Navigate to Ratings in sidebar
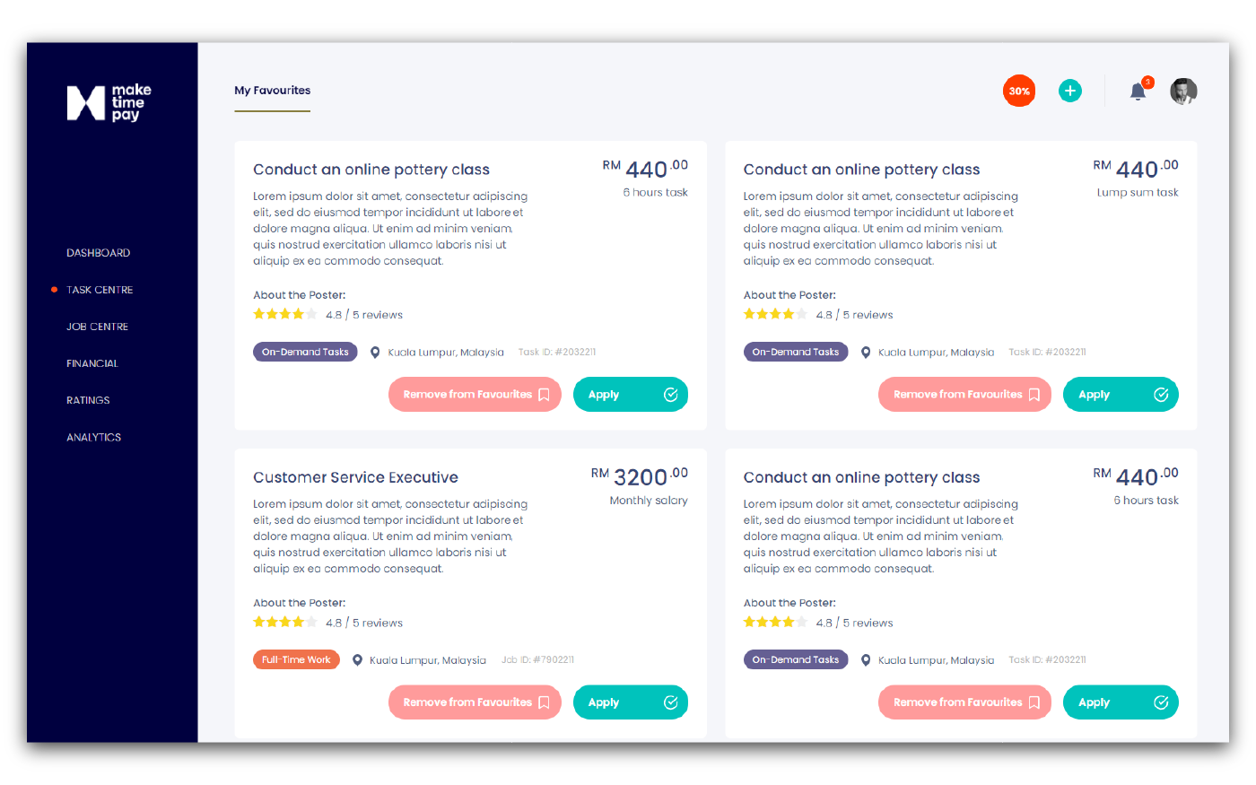1256x785 pixels. [x=88, y=400]
